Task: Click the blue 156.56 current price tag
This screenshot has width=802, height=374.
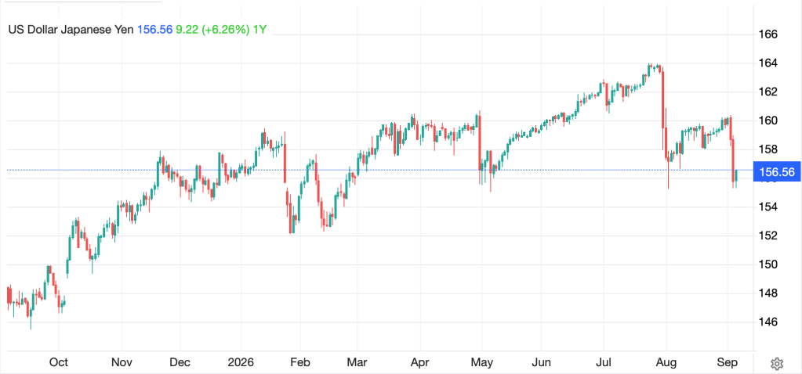Action: [x=778, y=172]
